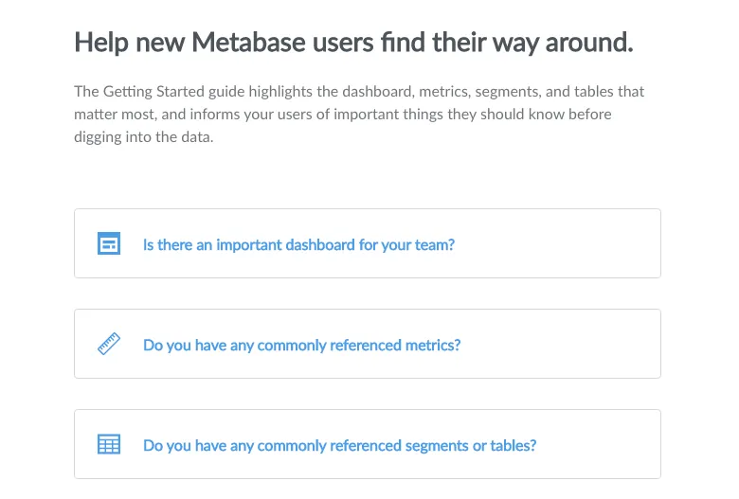Click the ruler icon for metrics
Image resolution: width=739 pixels, height=499 pixels.
(109, 344)
